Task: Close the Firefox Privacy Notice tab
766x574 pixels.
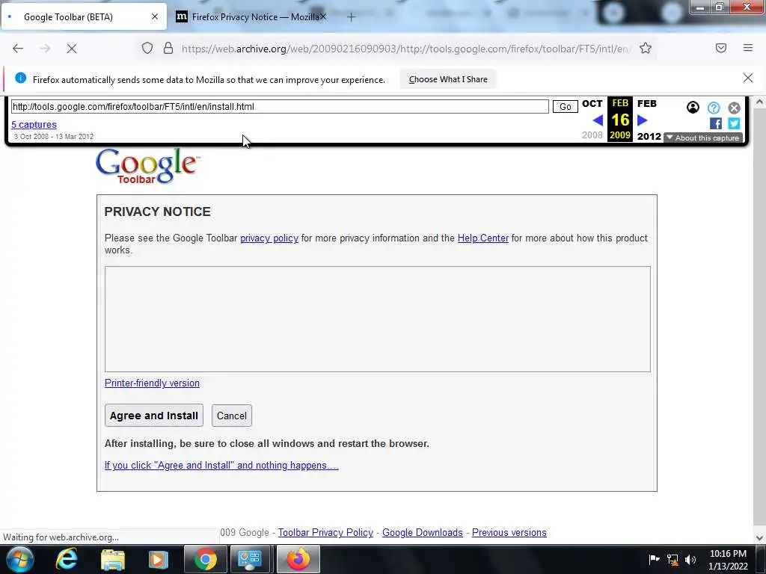Action: 323,16
